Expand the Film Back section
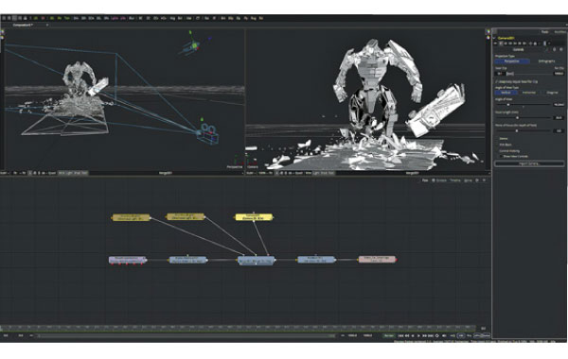This screenshot has height=359, width=568. tap(506, 145)
